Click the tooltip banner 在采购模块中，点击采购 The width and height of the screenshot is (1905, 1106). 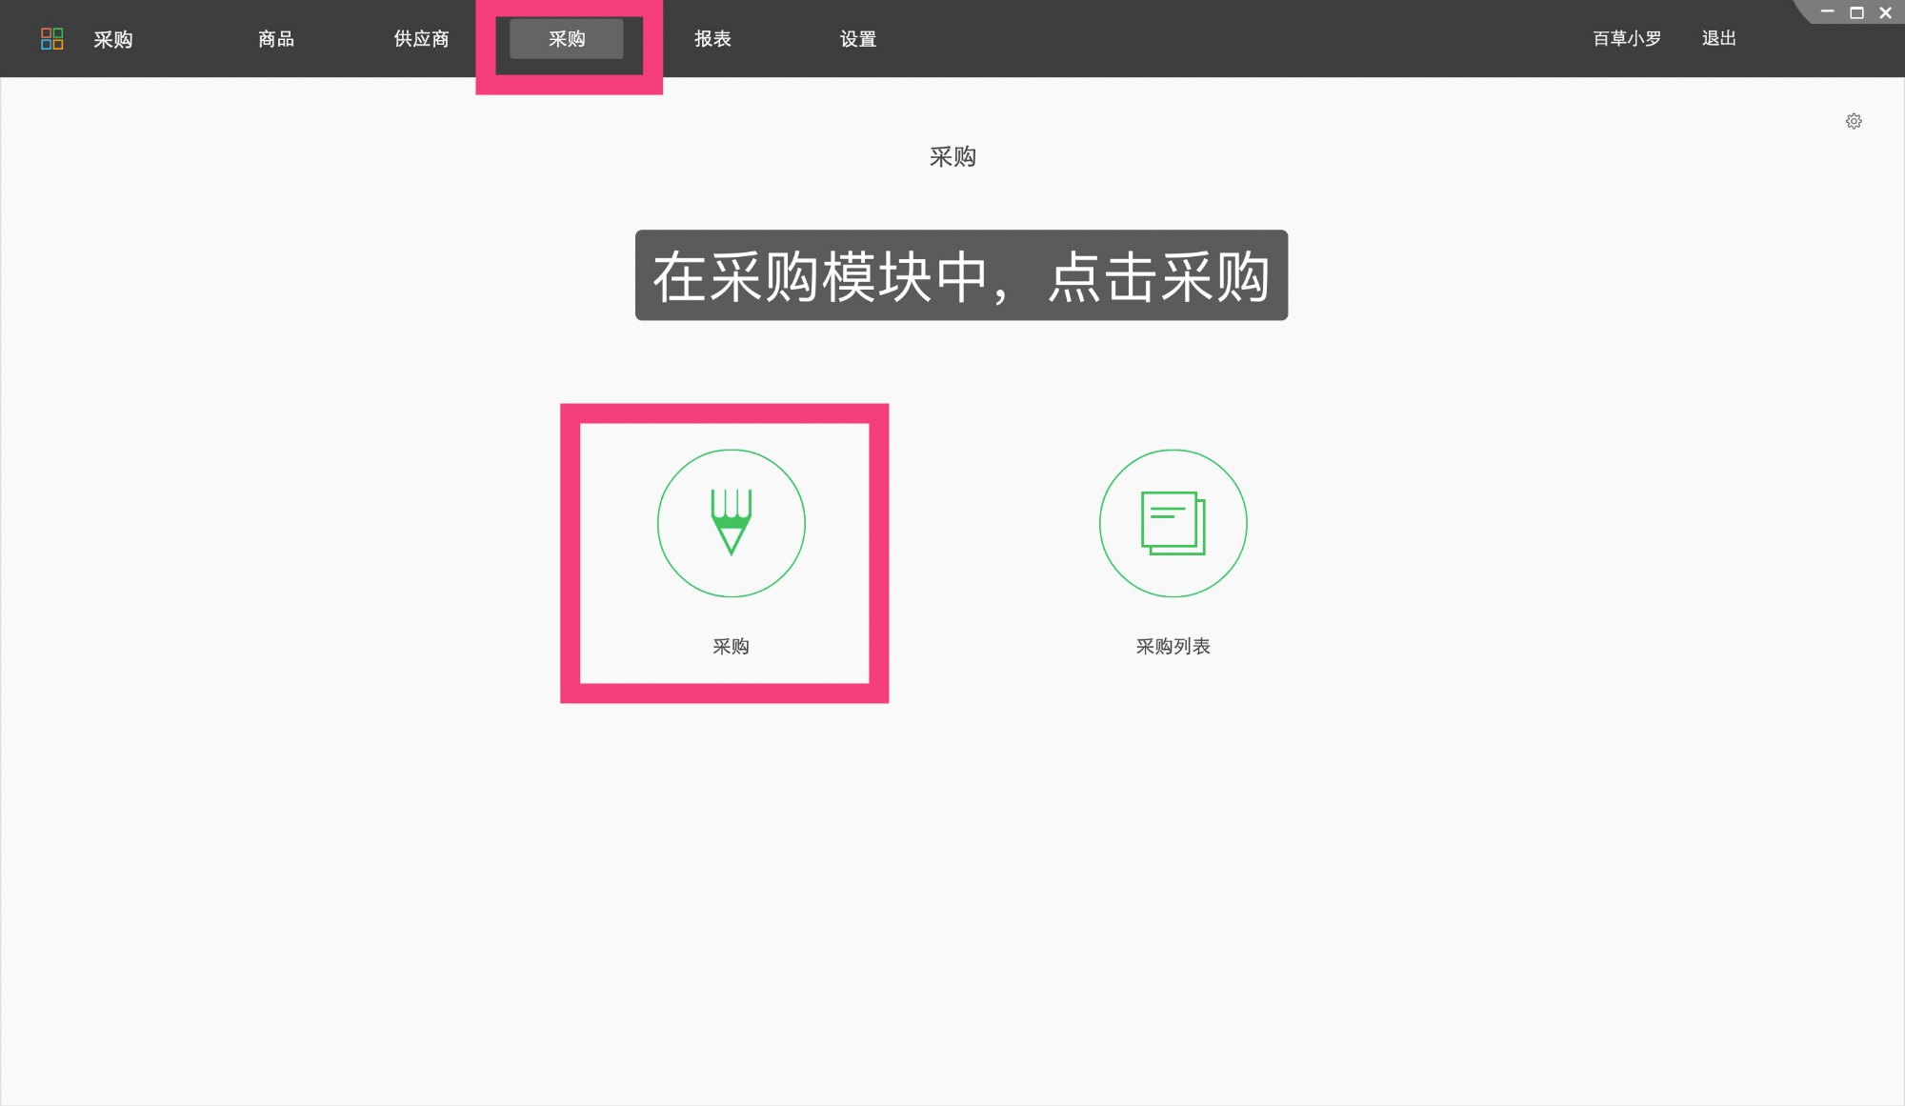pyautogui.click(x=960, y=276)
